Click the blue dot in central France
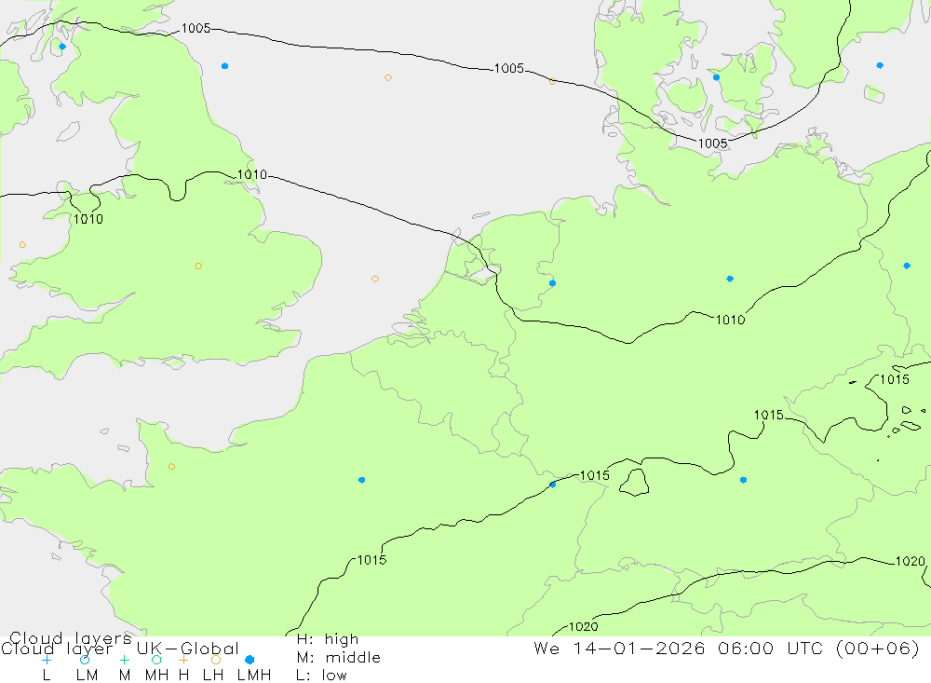The width and height of the screenshot is (931, 683). [x=361, y=480]
